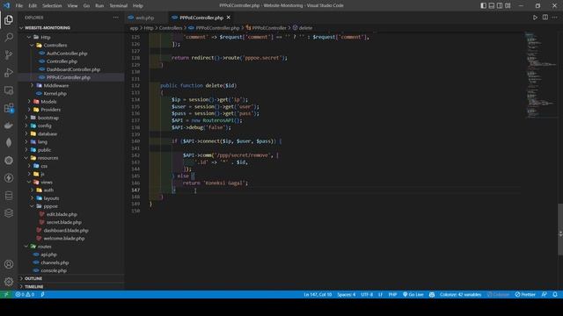Open the Remote Explorer view
This screenshot has width=563, height=316.
[x=9, y=90]
